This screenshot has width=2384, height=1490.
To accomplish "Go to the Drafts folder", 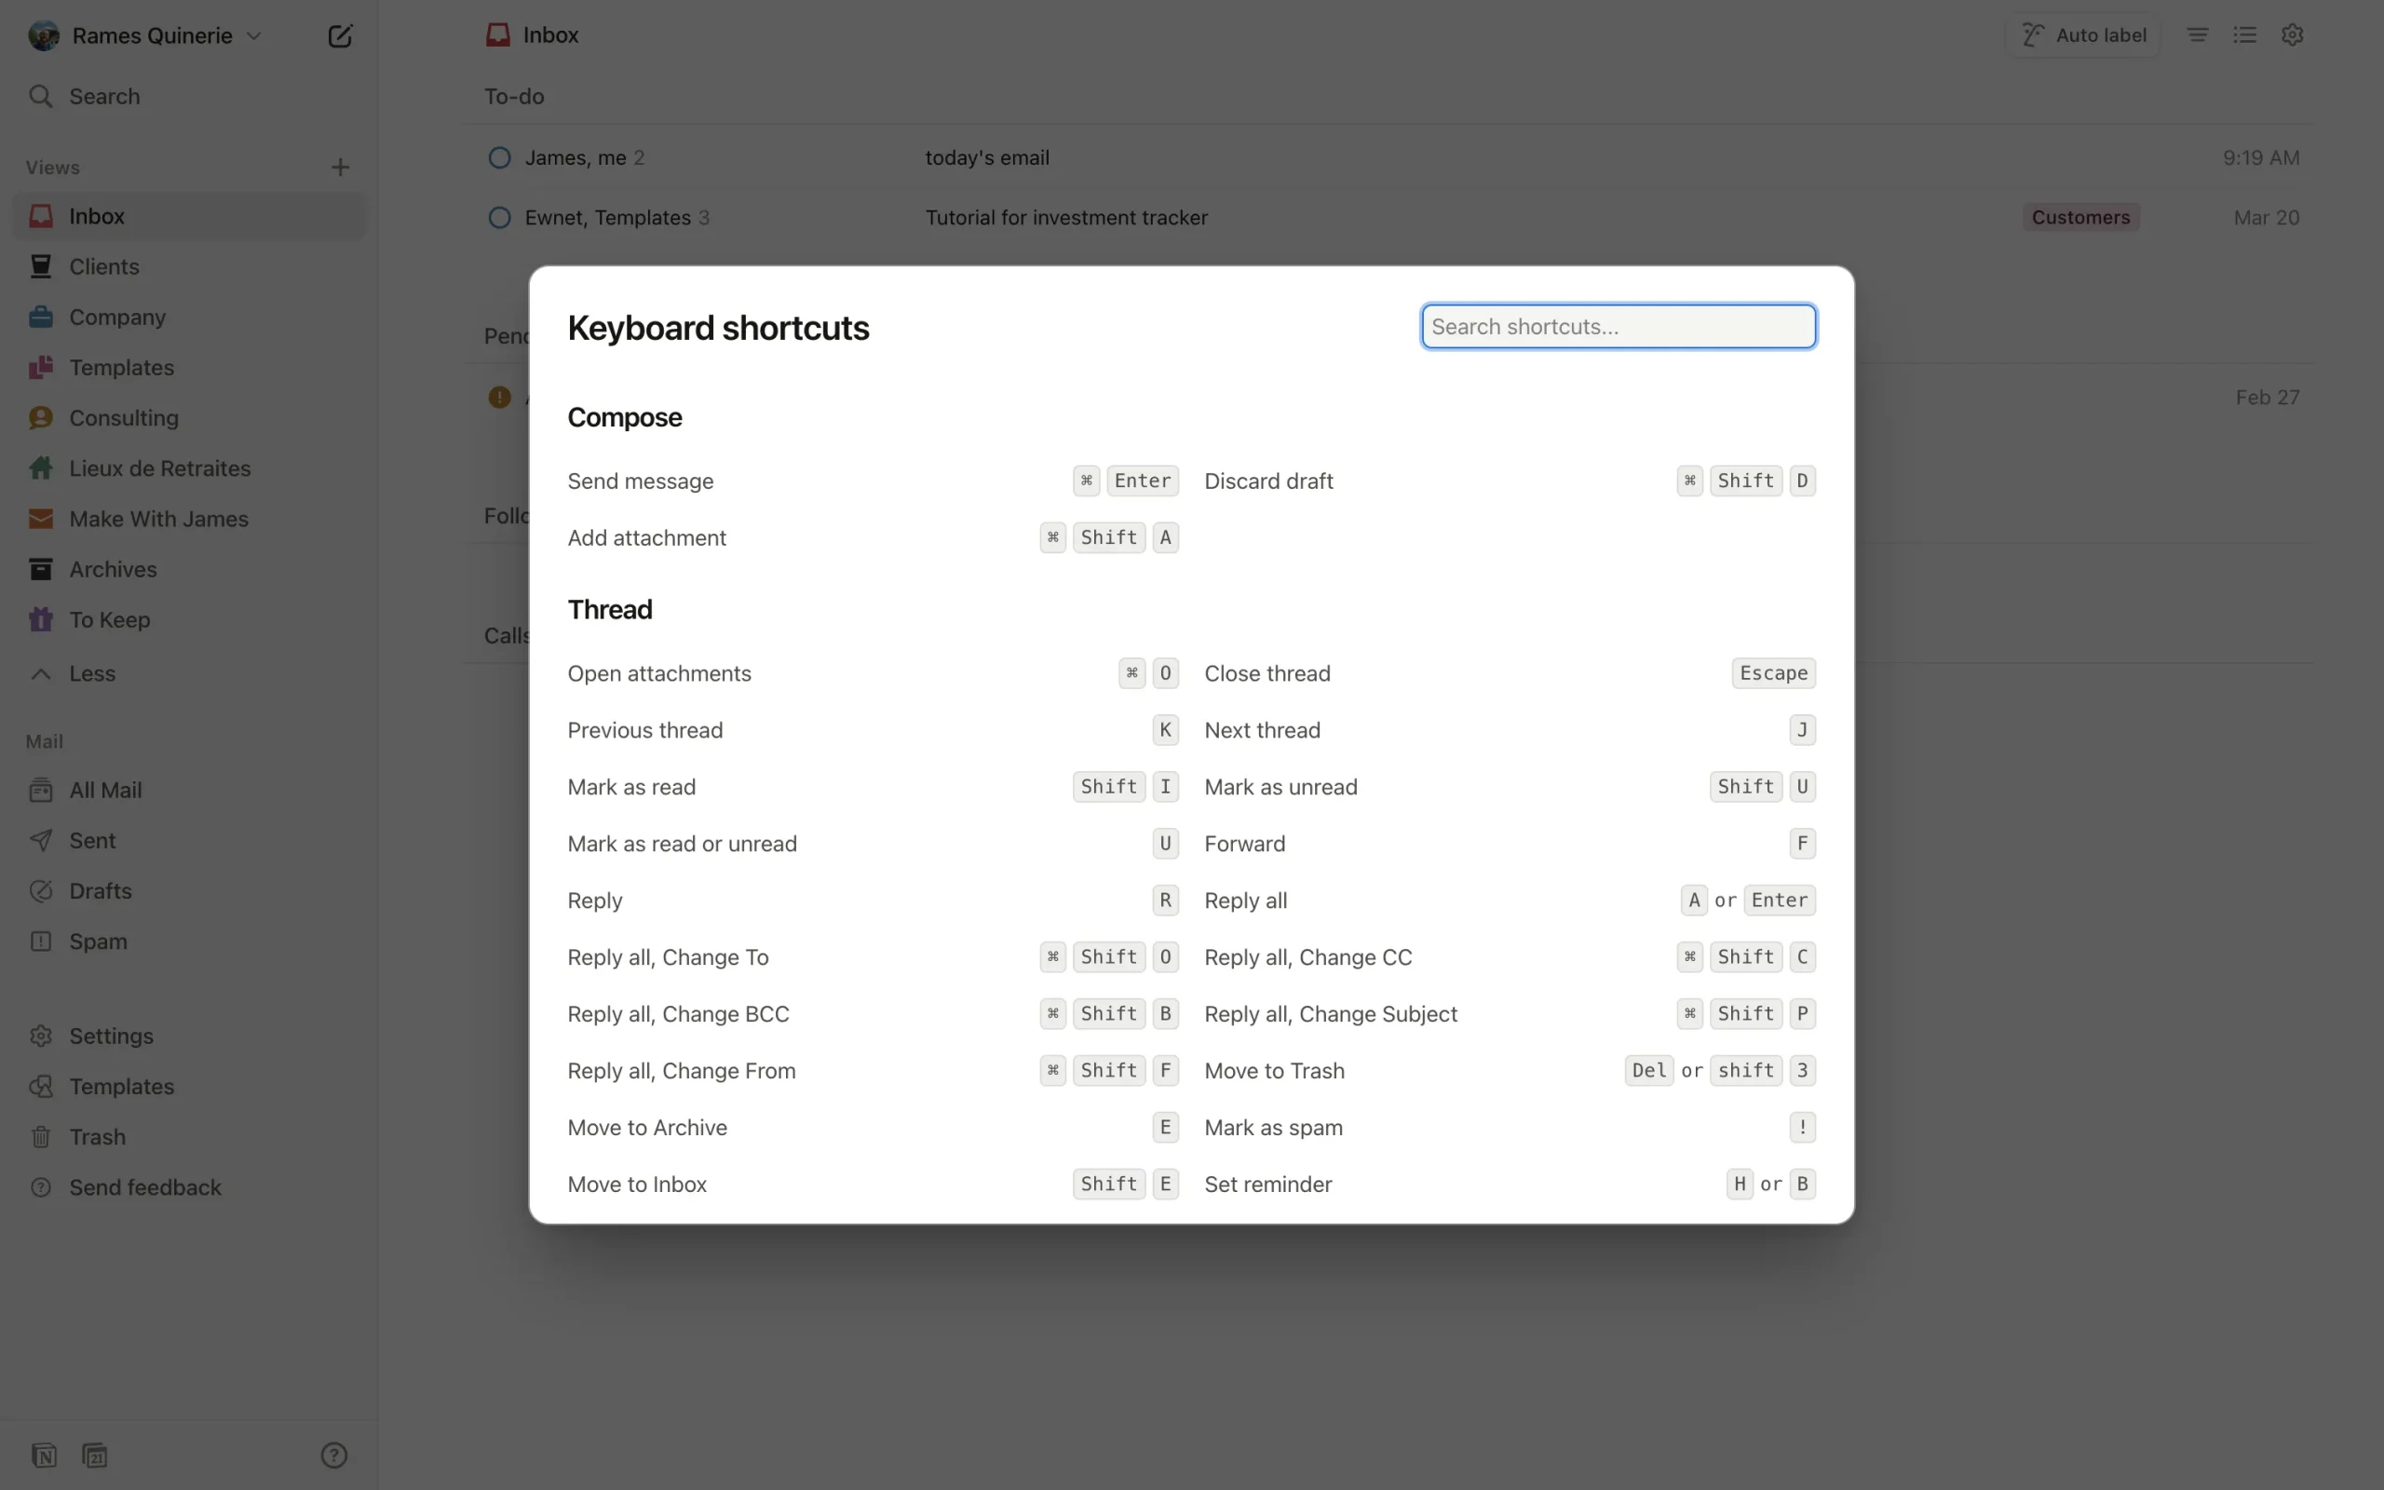I will [100, 891].
